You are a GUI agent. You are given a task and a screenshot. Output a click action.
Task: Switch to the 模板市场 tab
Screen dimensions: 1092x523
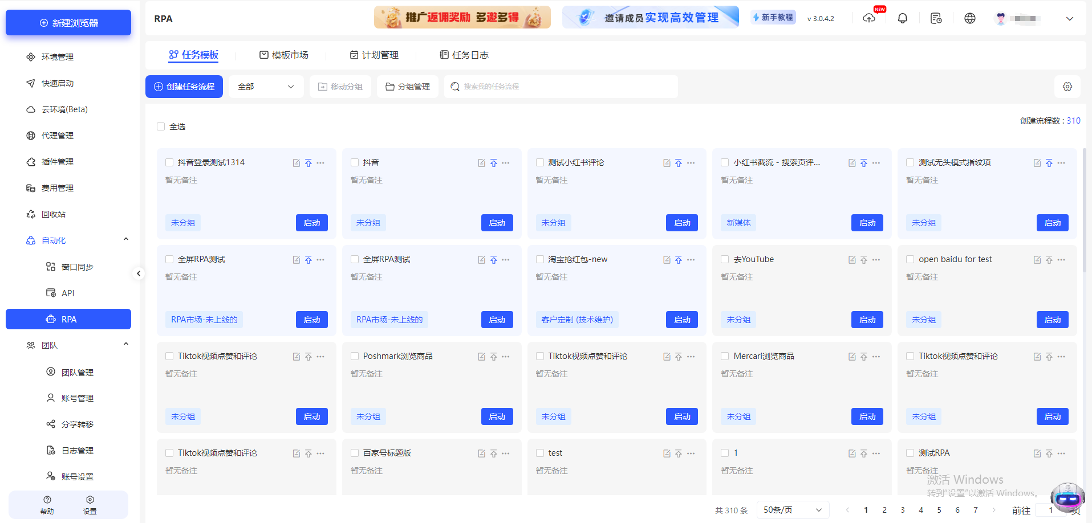pos(283,55)
